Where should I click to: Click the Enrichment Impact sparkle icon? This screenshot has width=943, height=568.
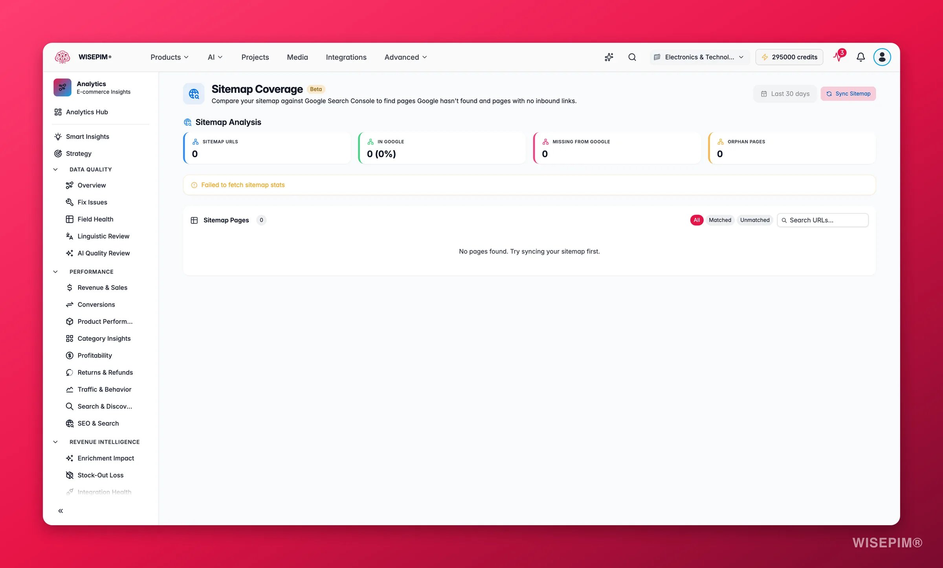coord(70,458)
